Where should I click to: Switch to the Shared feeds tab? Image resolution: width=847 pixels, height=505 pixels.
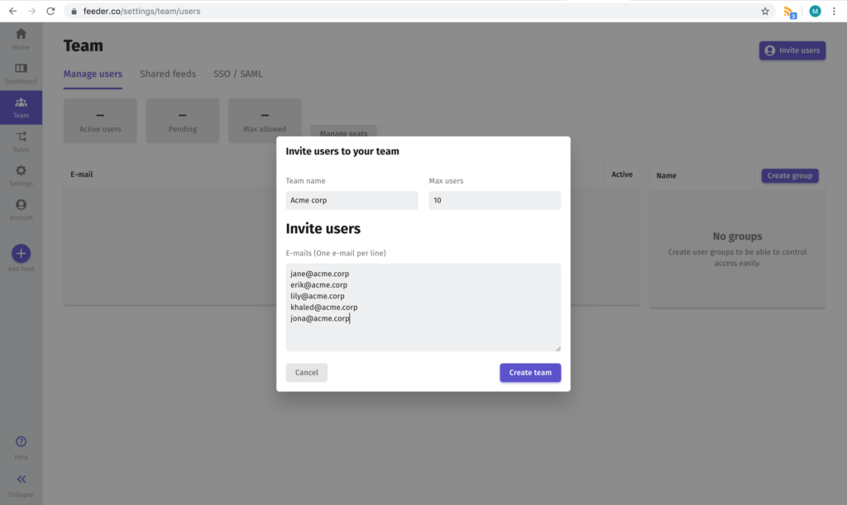tap(168, 74)
